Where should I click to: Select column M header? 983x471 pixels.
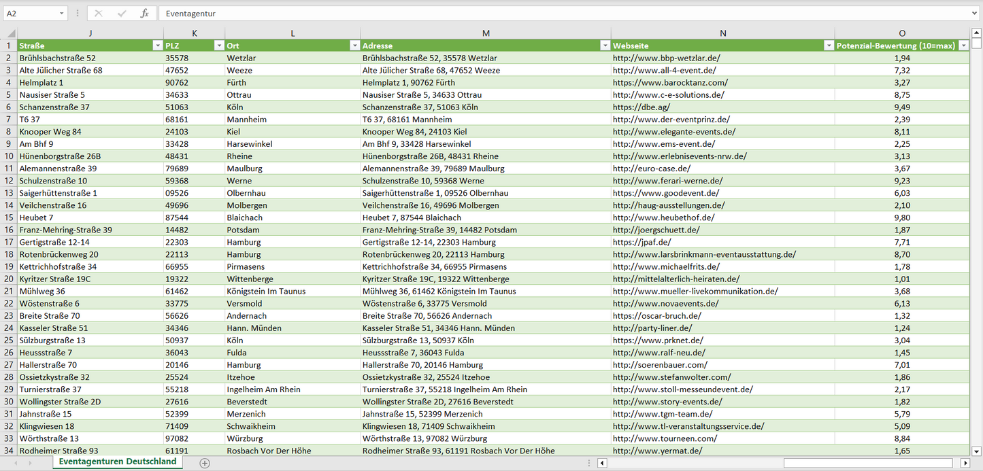point(485,33)
